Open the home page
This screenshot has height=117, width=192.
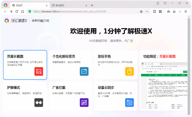point(23,12)
